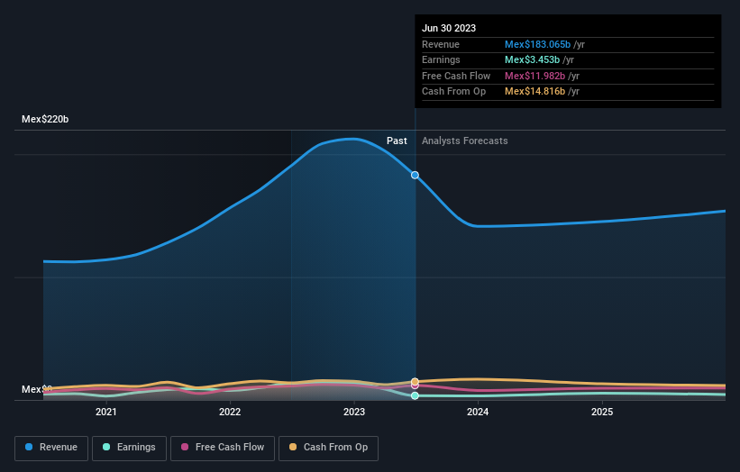Click the 2022 x-axis label
Viewport: 740px width, 472px height.
tap(230, 413)
